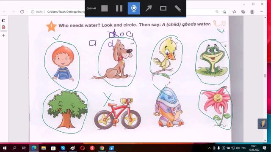This screenshot has width=271, height=152.
Task: Select the arrow drawing tool in the recorder
Action: coord(149,8)
